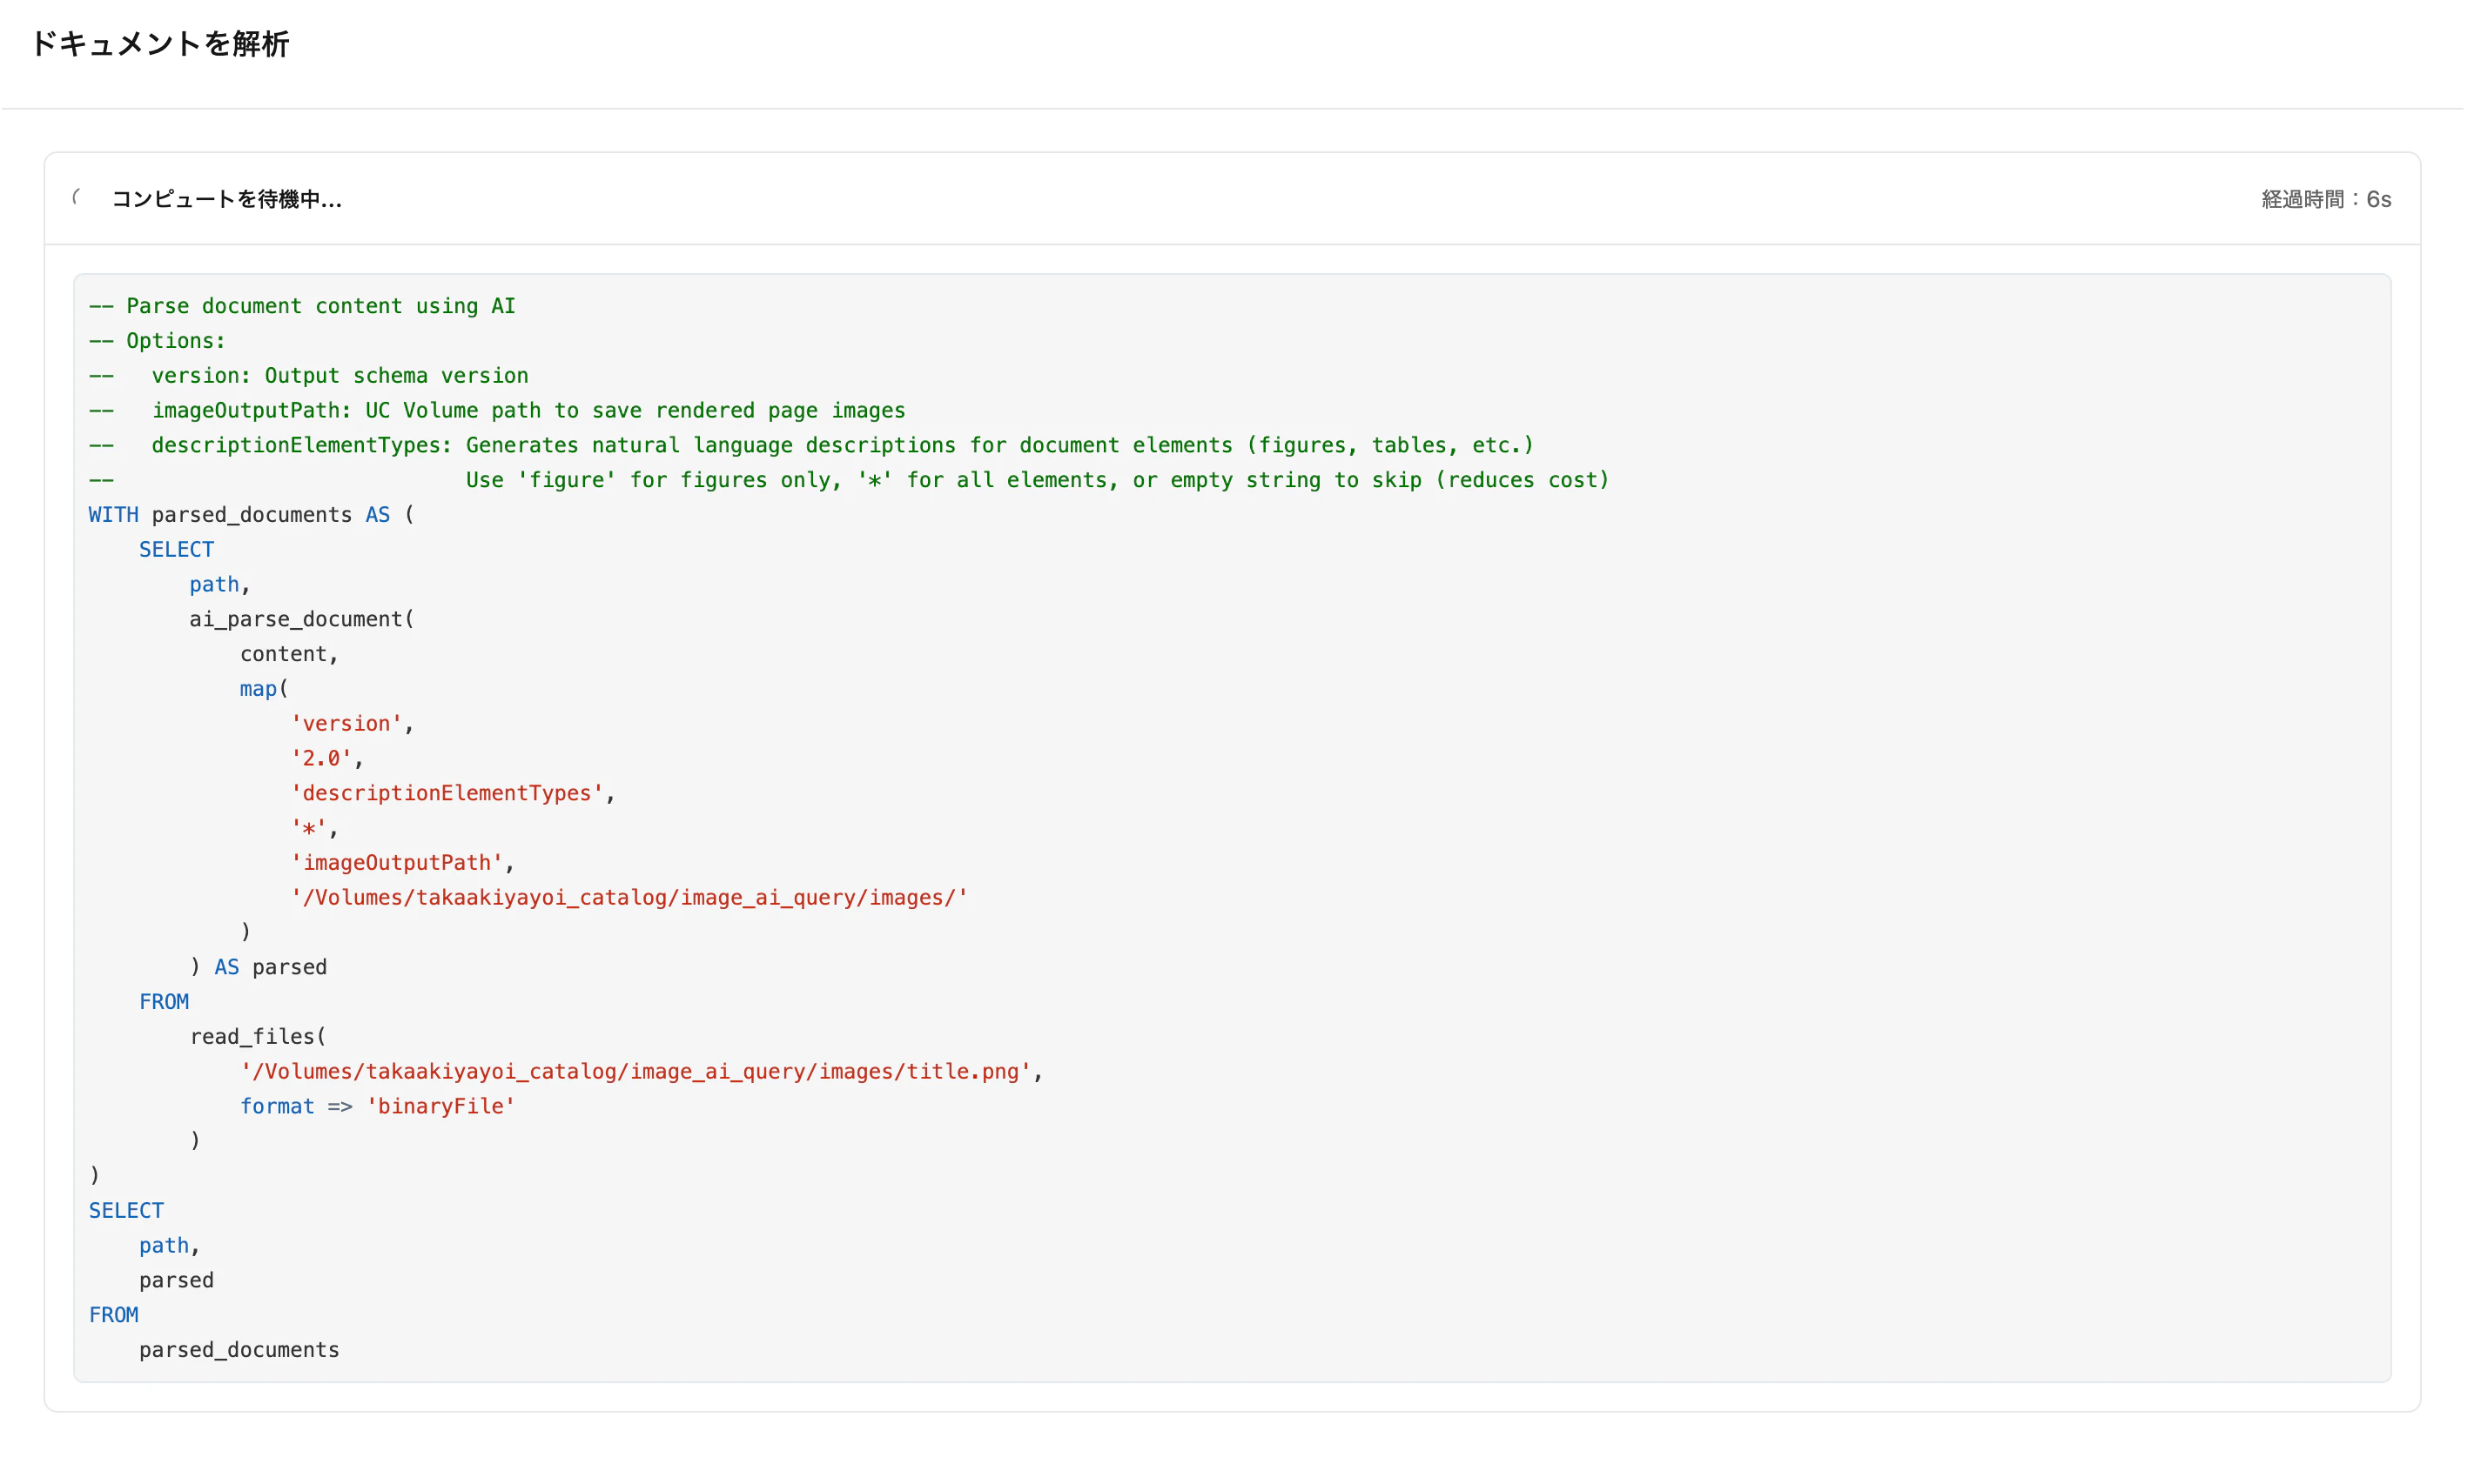
Task: Click the '-- Options:' comment line
Action: 157,341
